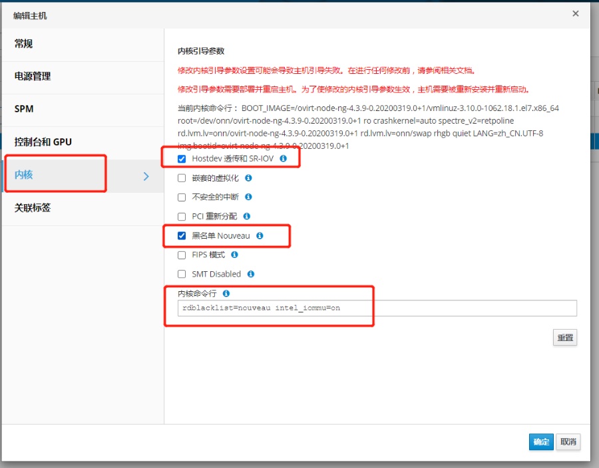This screenshot has width=599, height=468.
Task: Click the 内核引导参数 heading
Action: coord(201,51)
